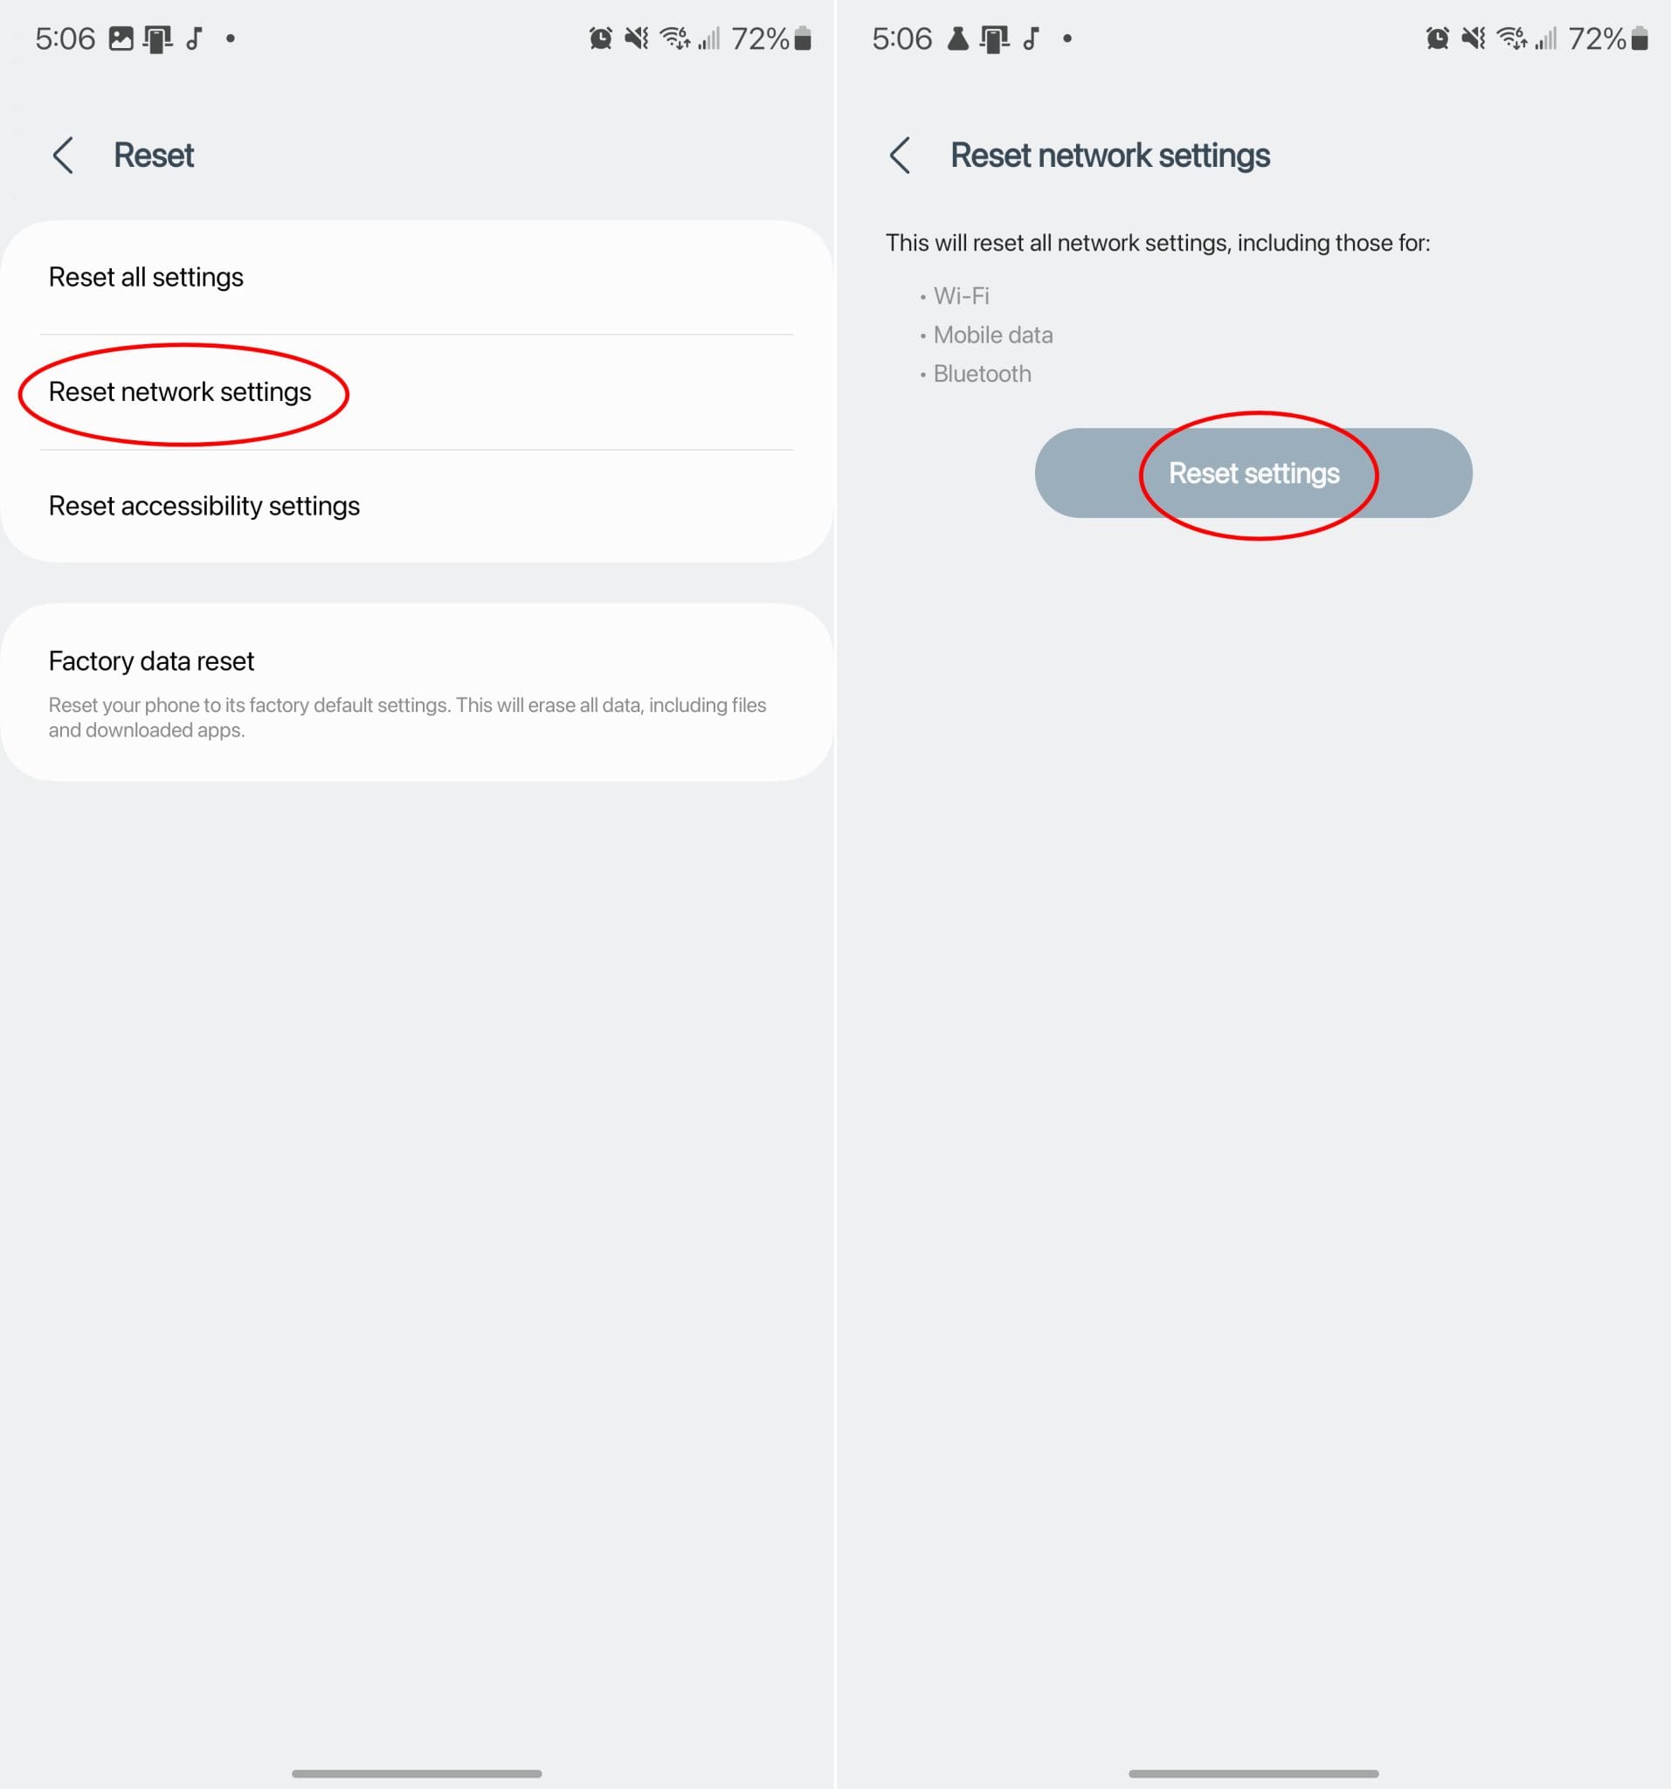The width and height of the screenshot is (1671, 1789).
Task: Click the Mobile data bullet item
Action: coord(992,335)
